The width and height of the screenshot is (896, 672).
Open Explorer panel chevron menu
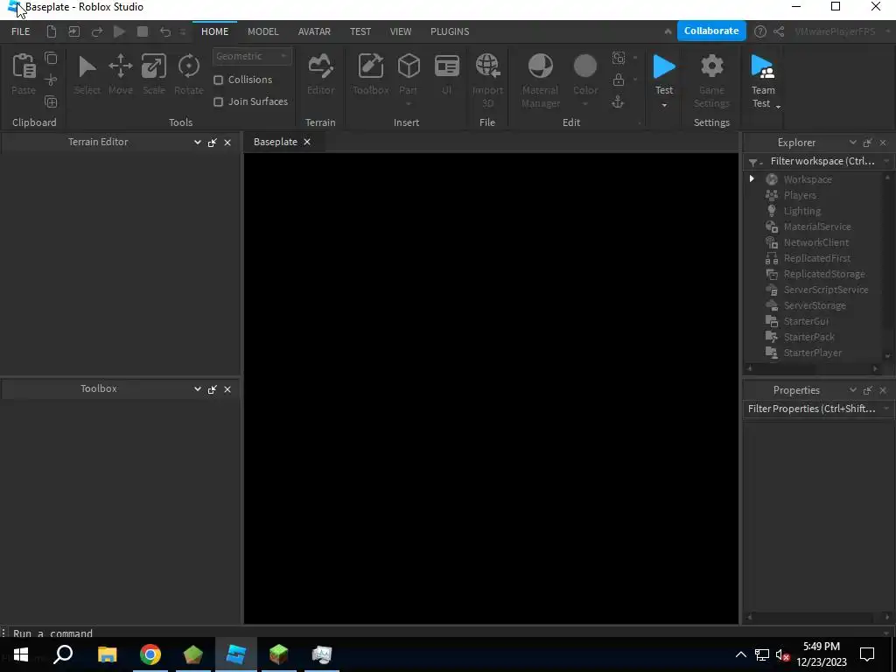point(852,143)
